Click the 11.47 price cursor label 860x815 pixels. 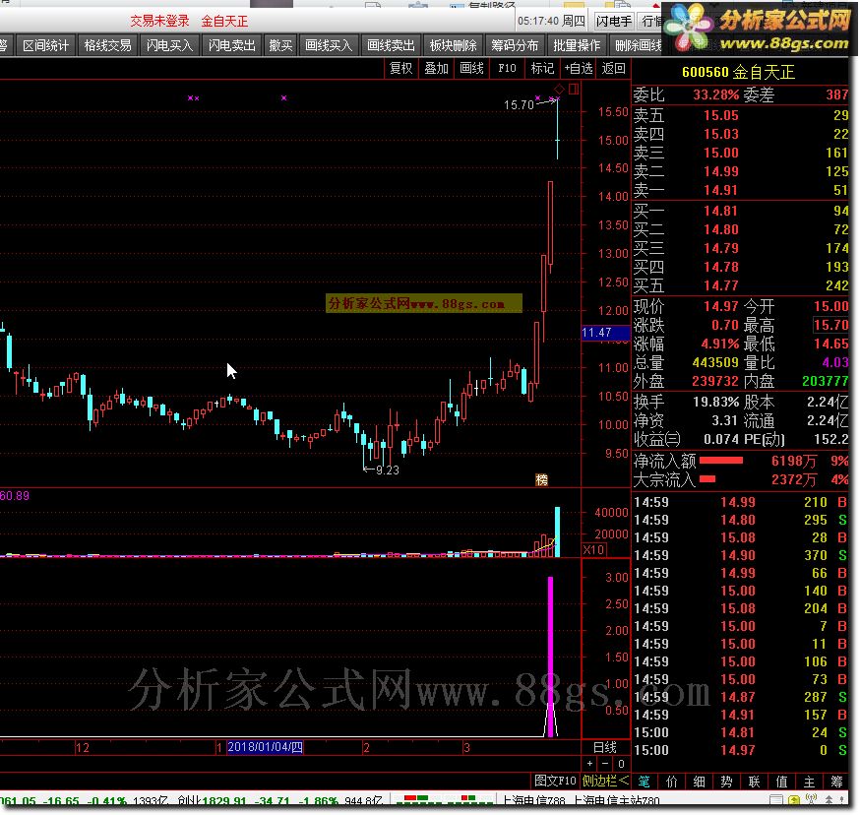tap(605, 333)
